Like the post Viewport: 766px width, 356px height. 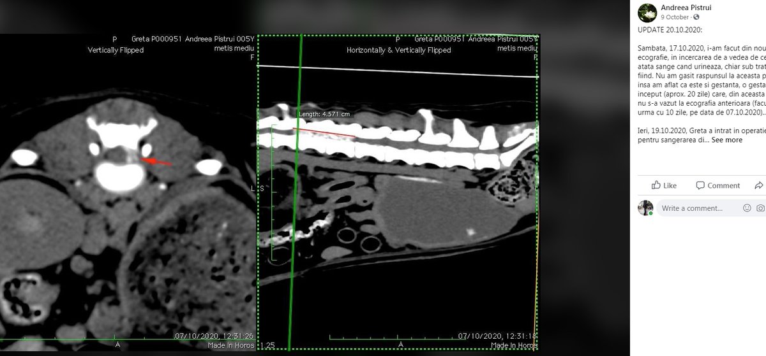tap(664, 185)
